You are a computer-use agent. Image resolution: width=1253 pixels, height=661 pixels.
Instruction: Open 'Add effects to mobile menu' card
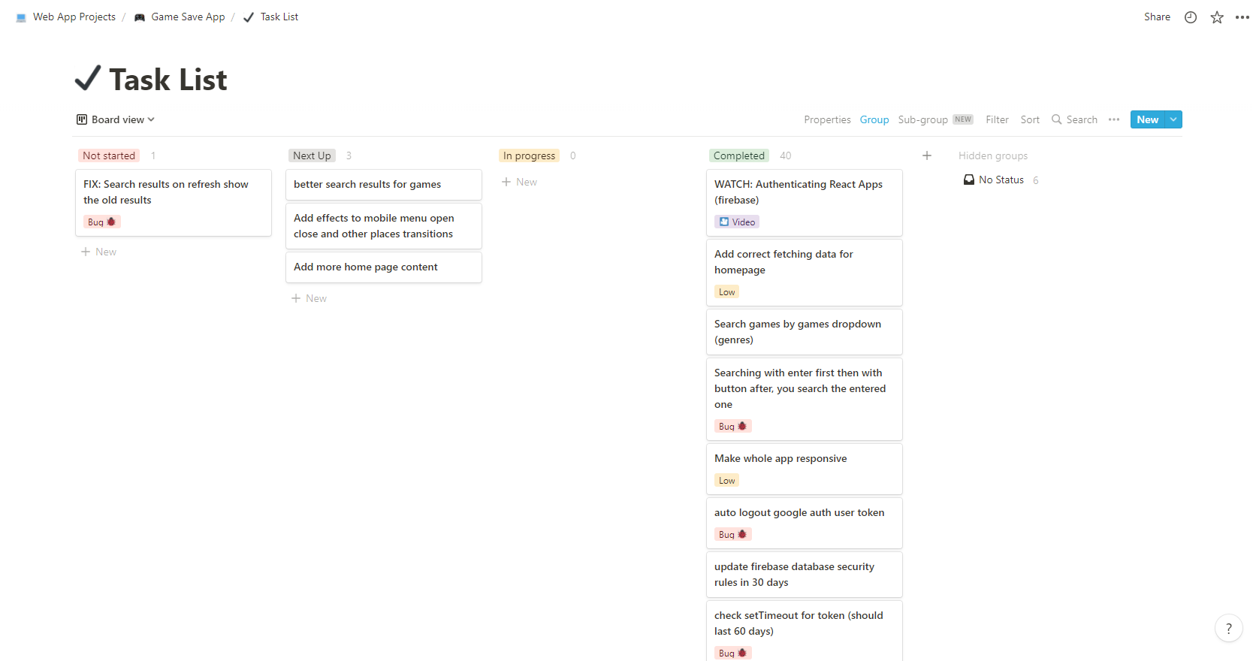[x=384, y=226]
